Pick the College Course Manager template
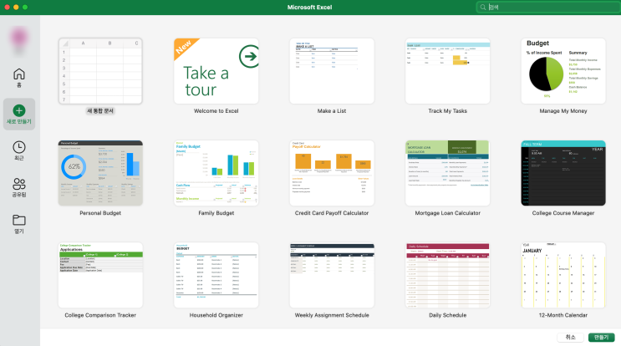This screenshot has width=621, height=346. point(563,173)
